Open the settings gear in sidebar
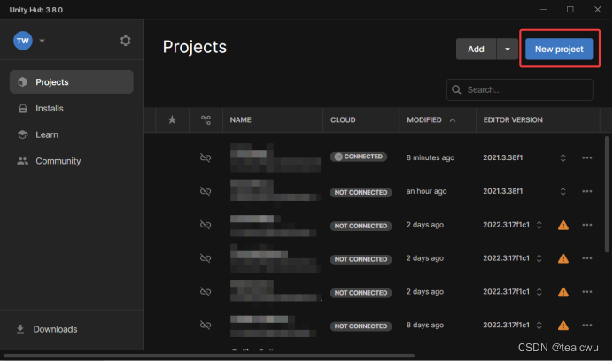613x361 pixels. (125, 41)
